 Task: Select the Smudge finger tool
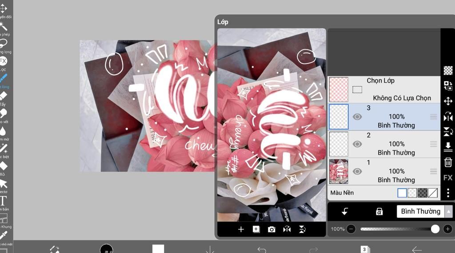click(3, 113)
